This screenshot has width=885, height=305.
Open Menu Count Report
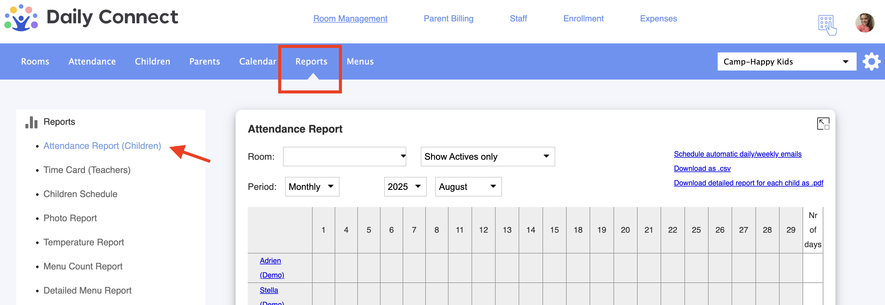83,266
